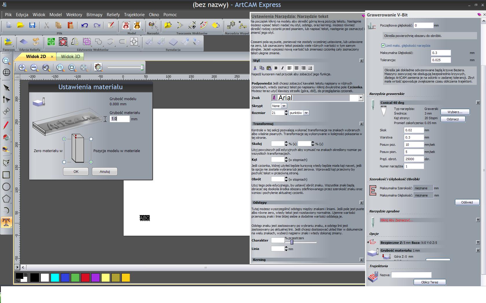
Task: Cancel material dialog with Anuluj
Action: click(x=105, y=171)
